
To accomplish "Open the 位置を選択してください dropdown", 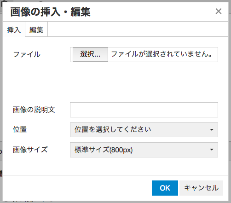I will 144,130.
